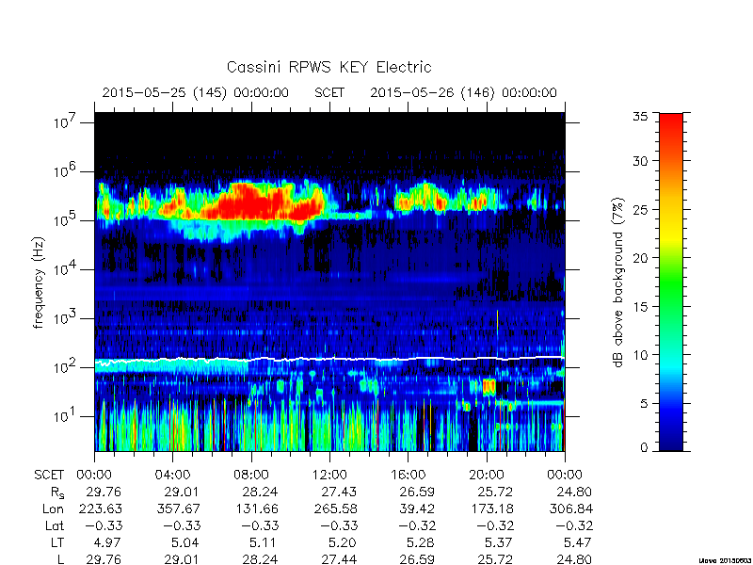753x565 pixels.
Task: Click the Rs row value 28.24
Action: click(x=261, y=492)
